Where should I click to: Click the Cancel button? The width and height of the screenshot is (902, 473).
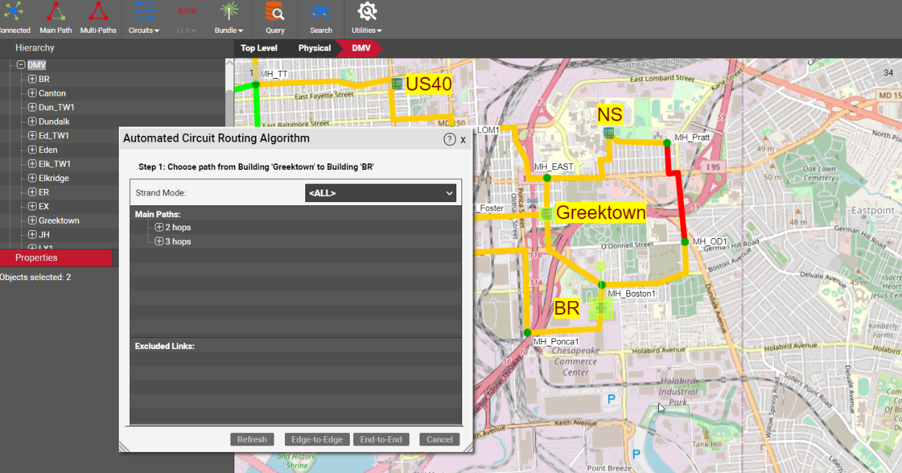(x=439, y=440)
